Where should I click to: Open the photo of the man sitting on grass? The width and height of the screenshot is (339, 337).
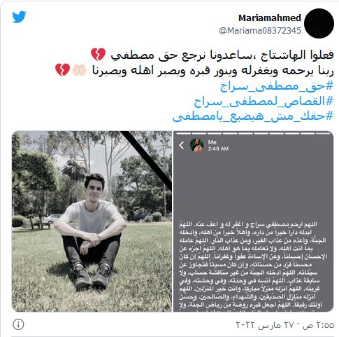click(x=92, y=221)
